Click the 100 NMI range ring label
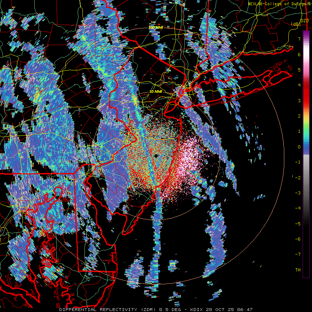This screenshot has height=312, width=312. coord(156,27)
